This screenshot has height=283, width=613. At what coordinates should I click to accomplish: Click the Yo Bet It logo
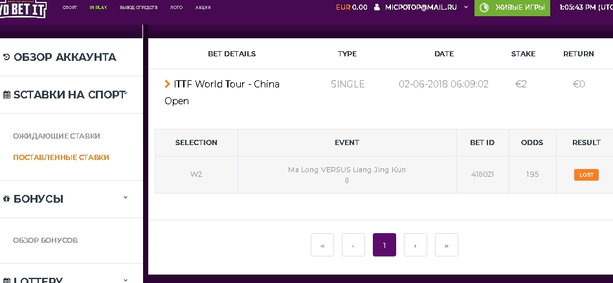pyautogui.click(x=23, y=8)
